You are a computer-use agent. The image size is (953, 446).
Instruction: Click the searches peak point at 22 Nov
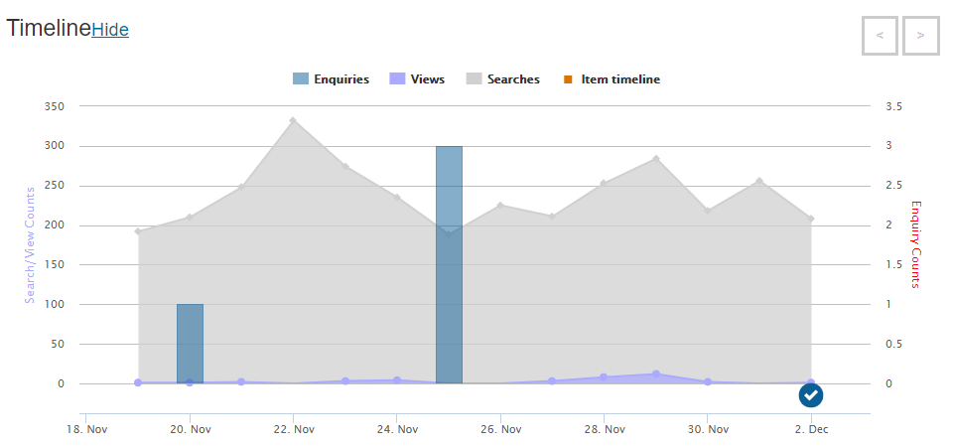click(x=293, y=120)
